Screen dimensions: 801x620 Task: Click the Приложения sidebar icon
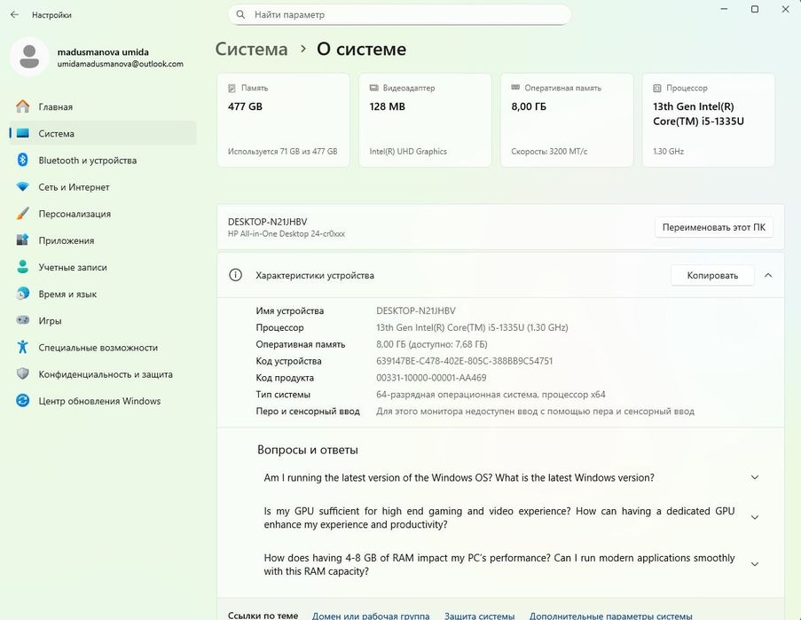coord(23,240)
